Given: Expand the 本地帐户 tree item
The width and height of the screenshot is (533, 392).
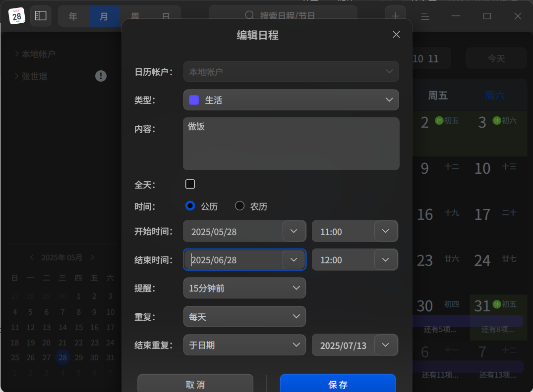Looking at the screenshot, I should tap(17, 53).
